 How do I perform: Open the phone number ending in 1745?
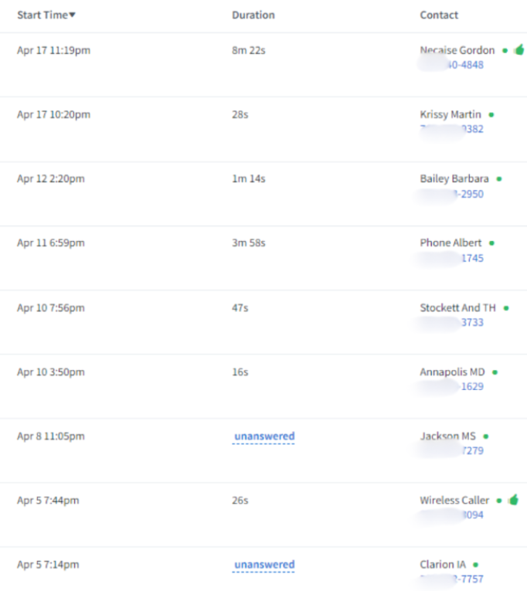pyautogui.click(x=472, y=258)
